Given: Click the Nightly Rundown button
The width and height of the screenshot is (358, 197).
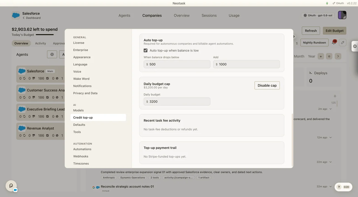Looking at the screenshot, I should coord(314,42).
